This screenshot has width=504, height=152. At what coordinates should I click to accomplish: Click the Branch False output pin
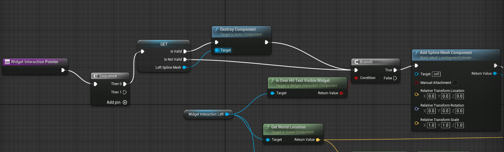(x=395, y=78)
